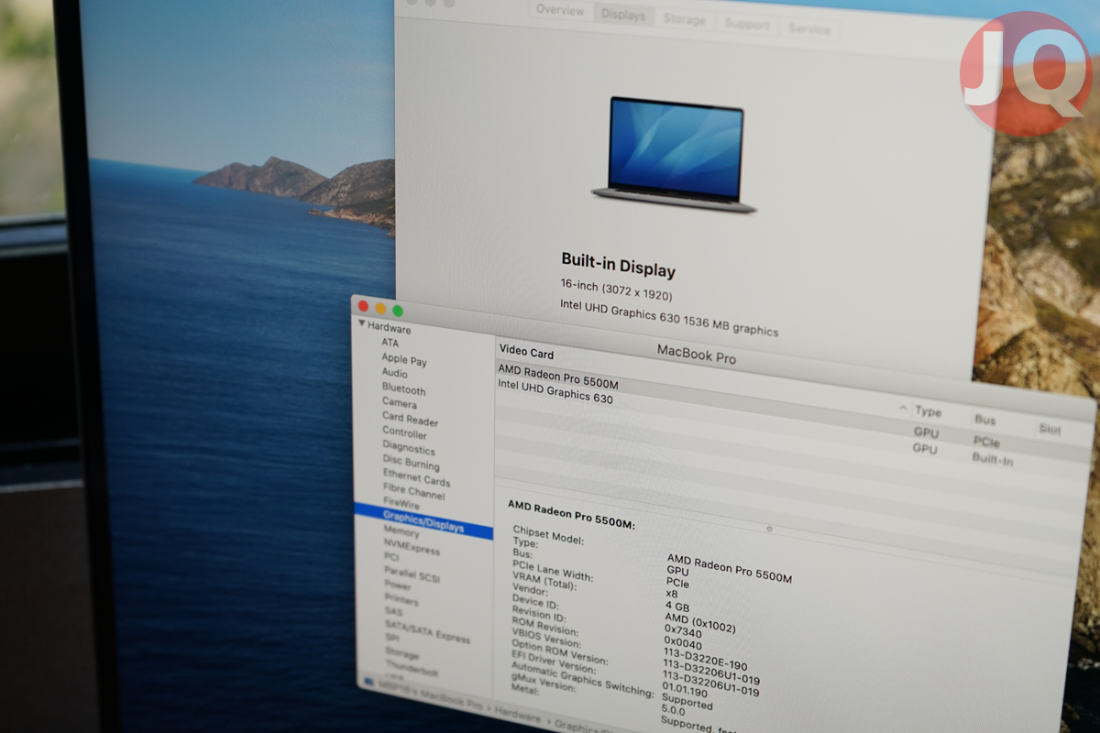Viewport: 1100px width, 733px height.
Task: Choose SAS in the hardware list
Action: click(x=393, y=611)
